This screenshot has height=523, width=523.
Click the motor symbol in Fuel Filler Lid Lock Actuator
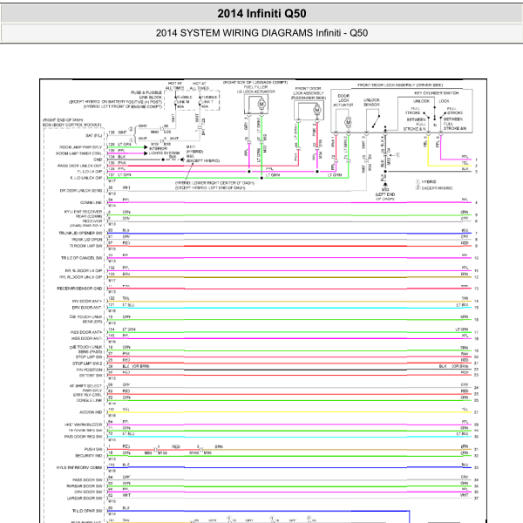point(261,104)
